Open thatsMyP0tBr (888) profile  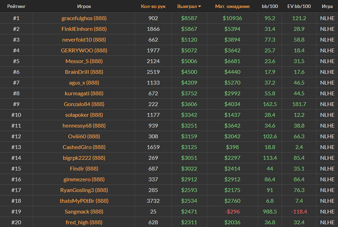pos(84,201)
